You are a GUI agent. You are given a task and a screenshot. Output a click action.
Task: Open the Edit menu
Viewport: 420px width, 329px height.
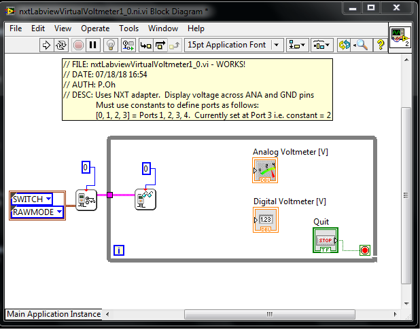(x=38, y=28)
